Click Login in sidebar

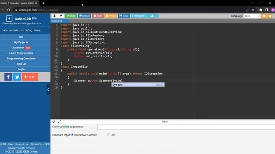21,69
